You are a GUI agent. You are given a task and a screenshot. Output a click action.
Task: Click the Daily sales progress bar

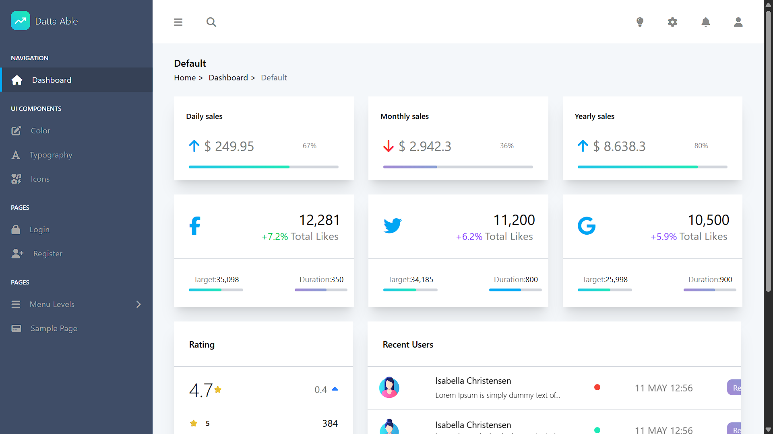click(263, 167)
